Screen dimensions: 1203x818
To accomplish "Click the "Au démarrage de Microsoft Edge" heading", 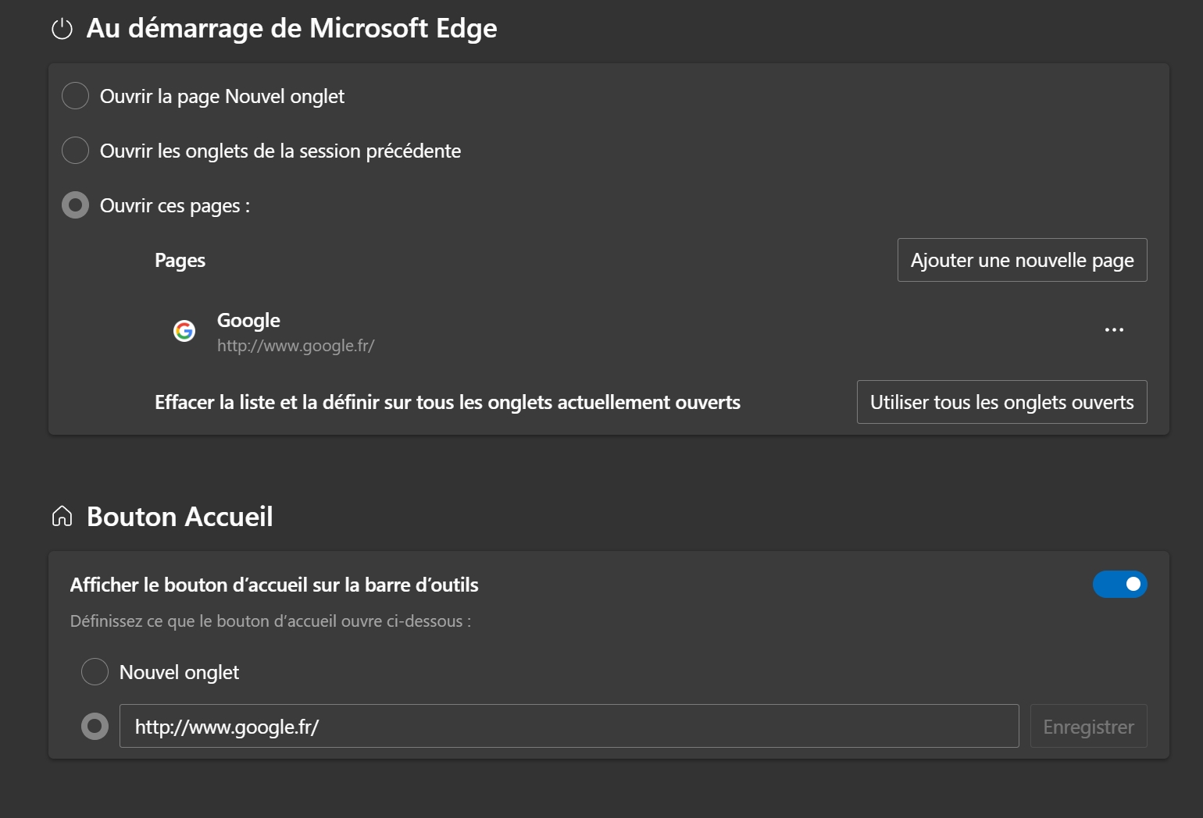I will pos(291,29).
